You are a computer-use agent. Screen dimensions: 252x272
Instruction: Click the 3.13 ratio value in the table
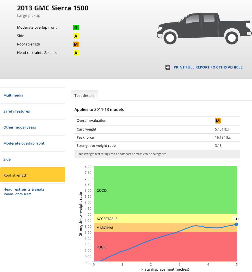click(218, 145)
